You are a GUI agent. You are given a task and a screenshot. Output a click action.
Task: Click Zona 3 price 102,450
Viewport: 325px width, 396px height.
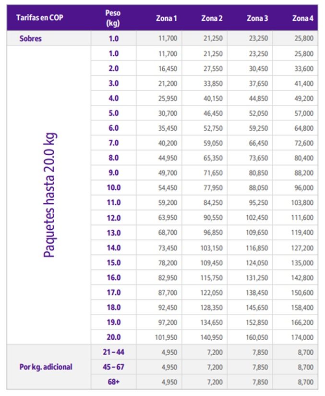pyautogui.click(x=257, y=218)
